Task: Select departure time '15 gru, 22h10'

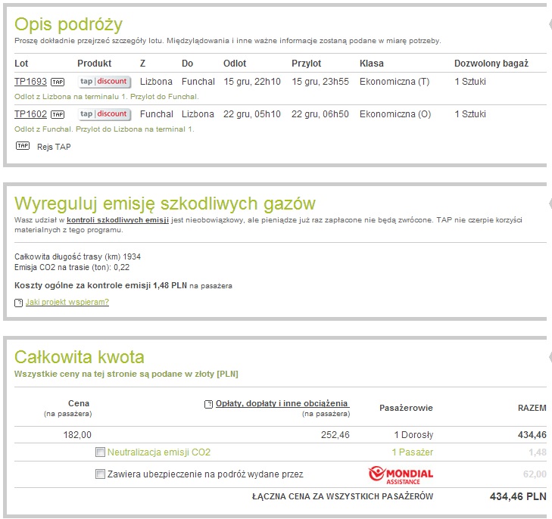Action: coord(252,82)
